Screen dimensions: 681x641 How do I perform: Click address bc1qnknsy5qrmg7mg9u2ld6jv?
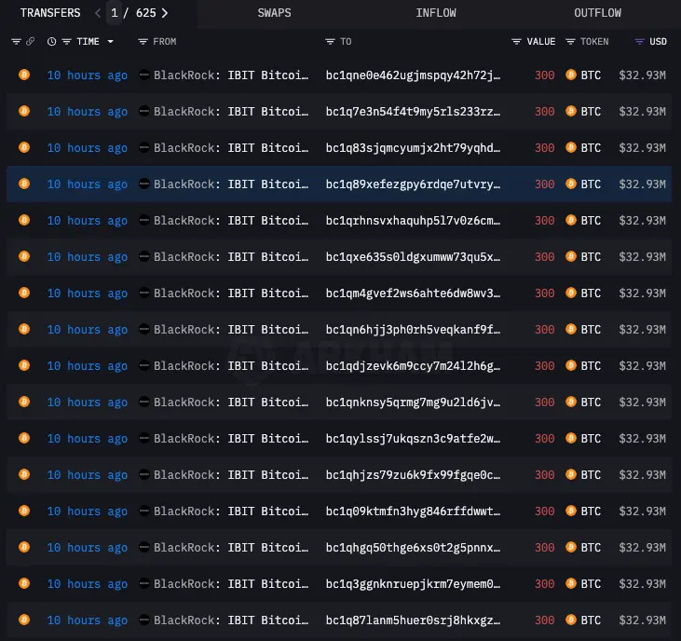[413, 402]
